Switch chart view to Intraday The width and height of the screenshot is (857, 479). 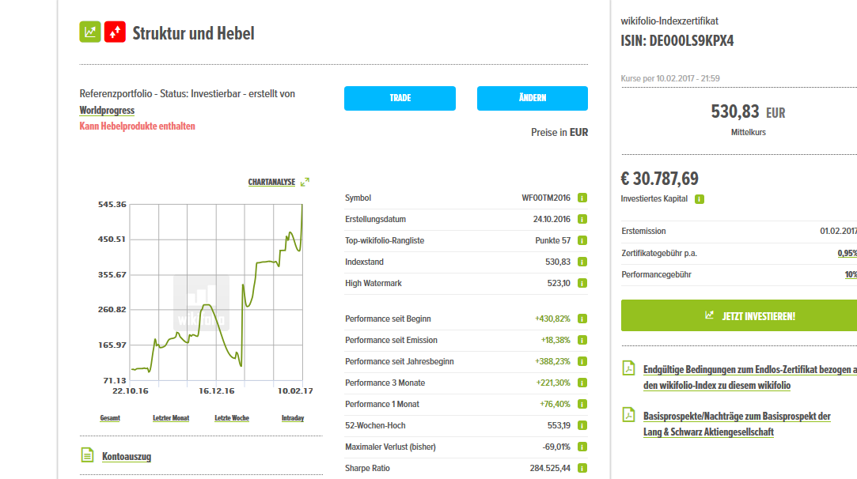point(292,417)
